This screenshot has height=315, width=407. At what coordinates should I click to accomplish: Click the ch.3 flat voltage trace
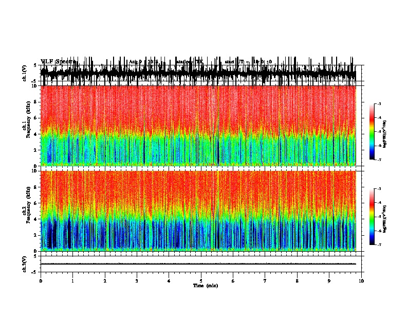click(x=198, y=264)
